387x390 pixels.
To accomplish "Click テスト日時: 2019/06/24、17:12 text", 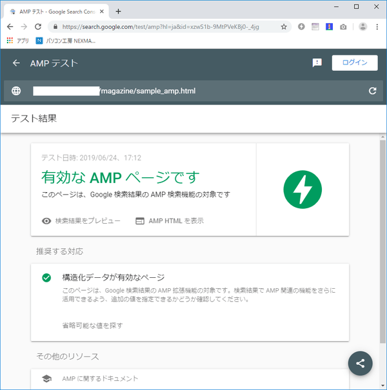I will click(91, 158).
